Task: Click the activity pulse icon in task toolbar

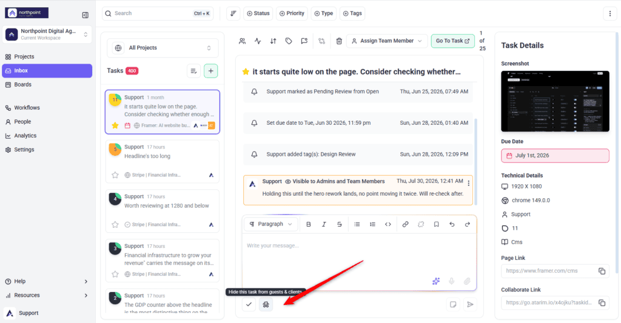Action: [258, 41]
